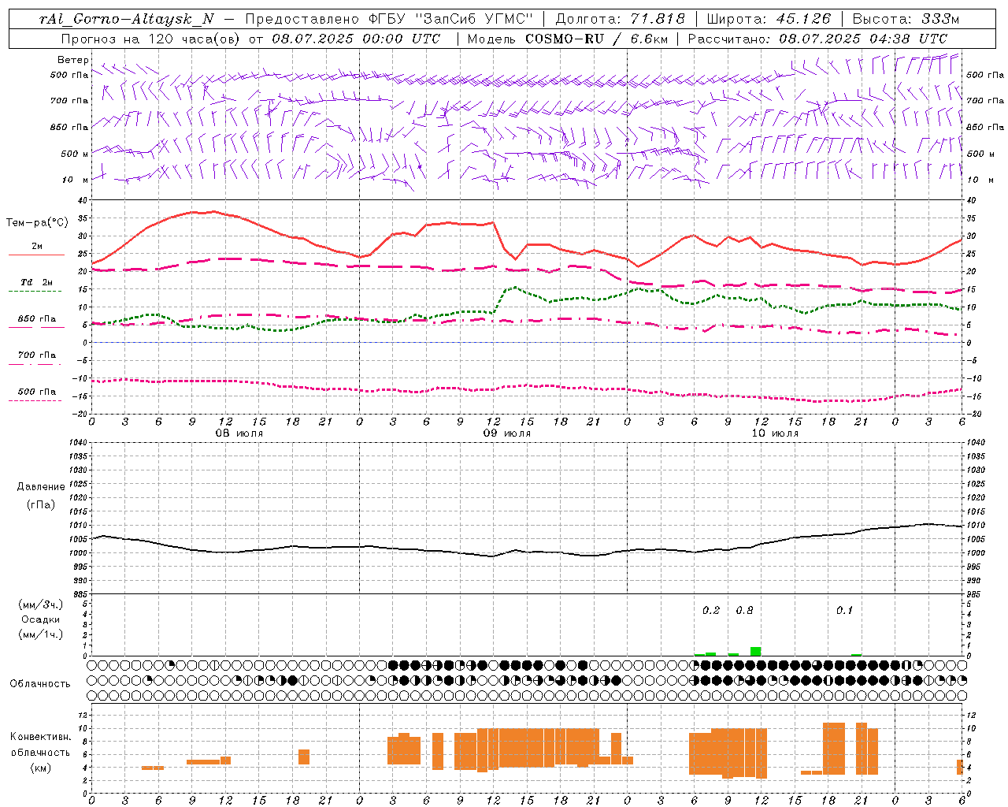Click the Давление pressure panel label
The image size is (1008, 807).
click(x=41, y=487)
